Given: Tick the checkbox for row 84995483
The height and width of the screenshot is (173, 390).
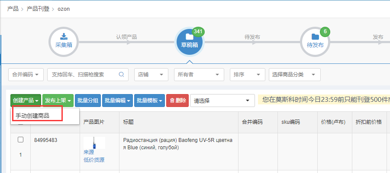Looking at the screenshot, I should 21,140.
